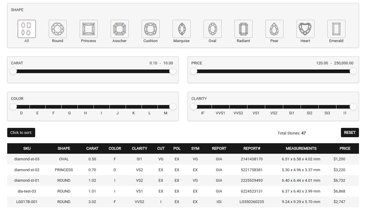The image size is (368, 210).
Task: Sort table by PRICE column header
Action: point(345,149)
